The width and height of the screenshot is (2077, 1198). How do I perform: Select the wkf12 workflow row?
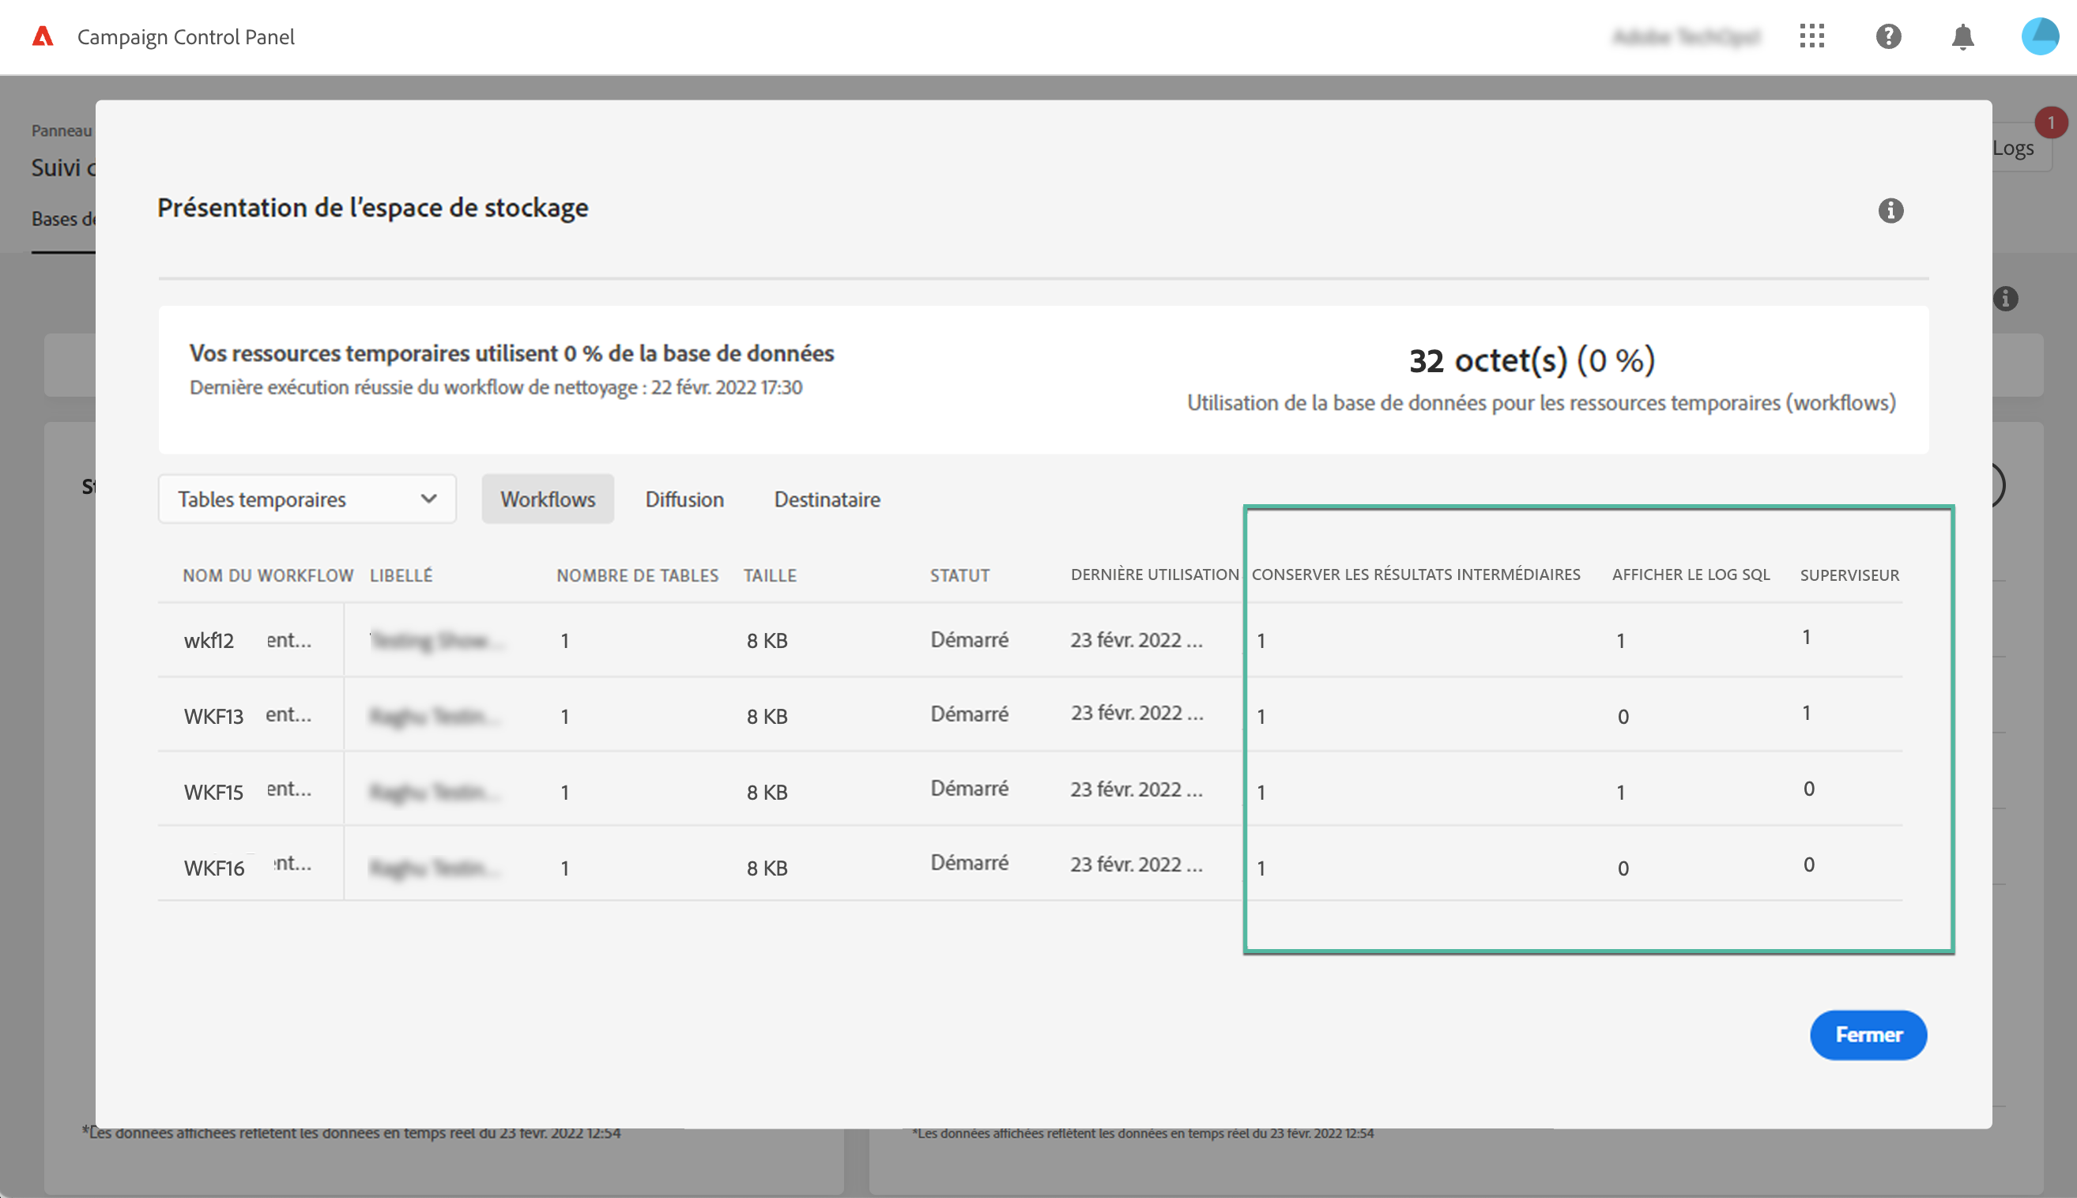[209, 640]
